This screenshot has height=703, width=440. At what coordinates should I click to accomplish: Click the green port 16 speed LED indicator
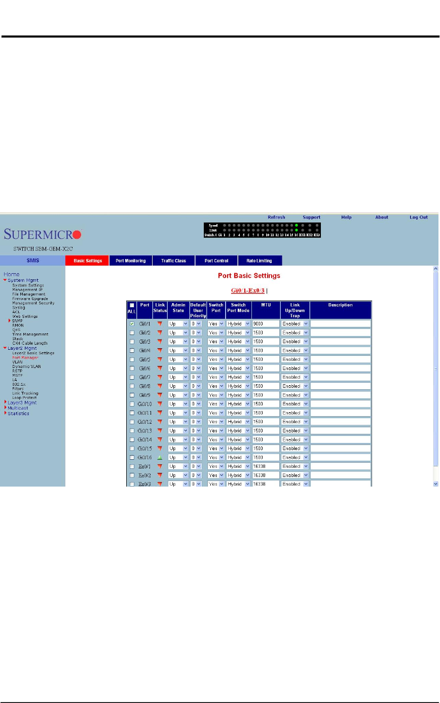coord(297,225)
